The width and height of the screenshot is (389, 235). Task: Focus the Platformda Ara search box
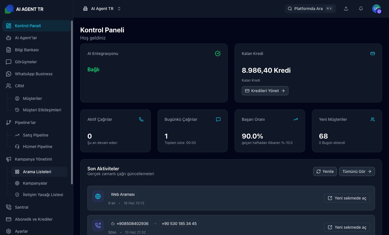311,9
